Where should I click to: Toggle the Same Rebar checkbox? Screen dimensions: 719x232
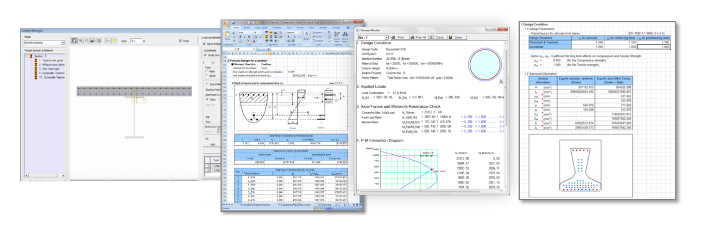pos(204,44)
